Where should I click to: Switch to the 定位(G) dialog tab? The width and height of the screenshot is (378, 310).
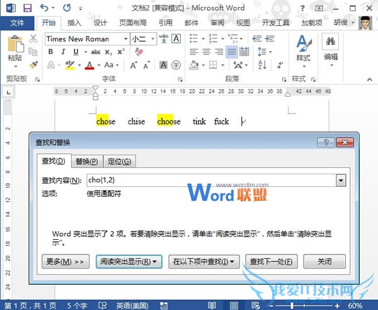click(119, 162)
